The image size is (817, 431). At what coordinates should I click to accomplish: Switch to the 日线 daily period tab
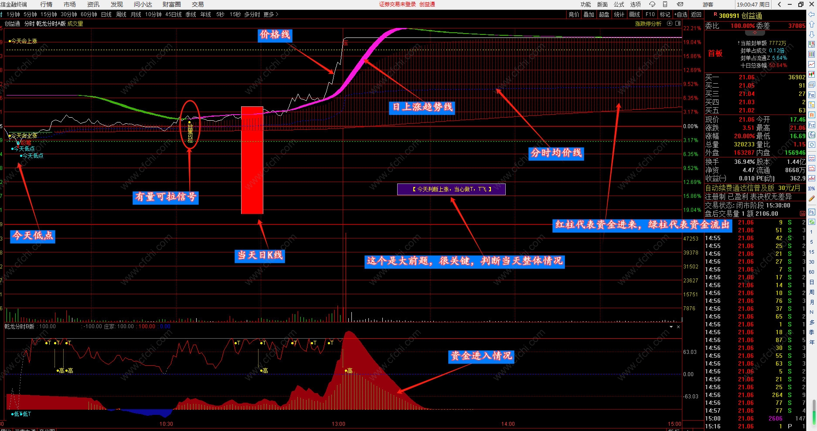click(x=106, y=14)
